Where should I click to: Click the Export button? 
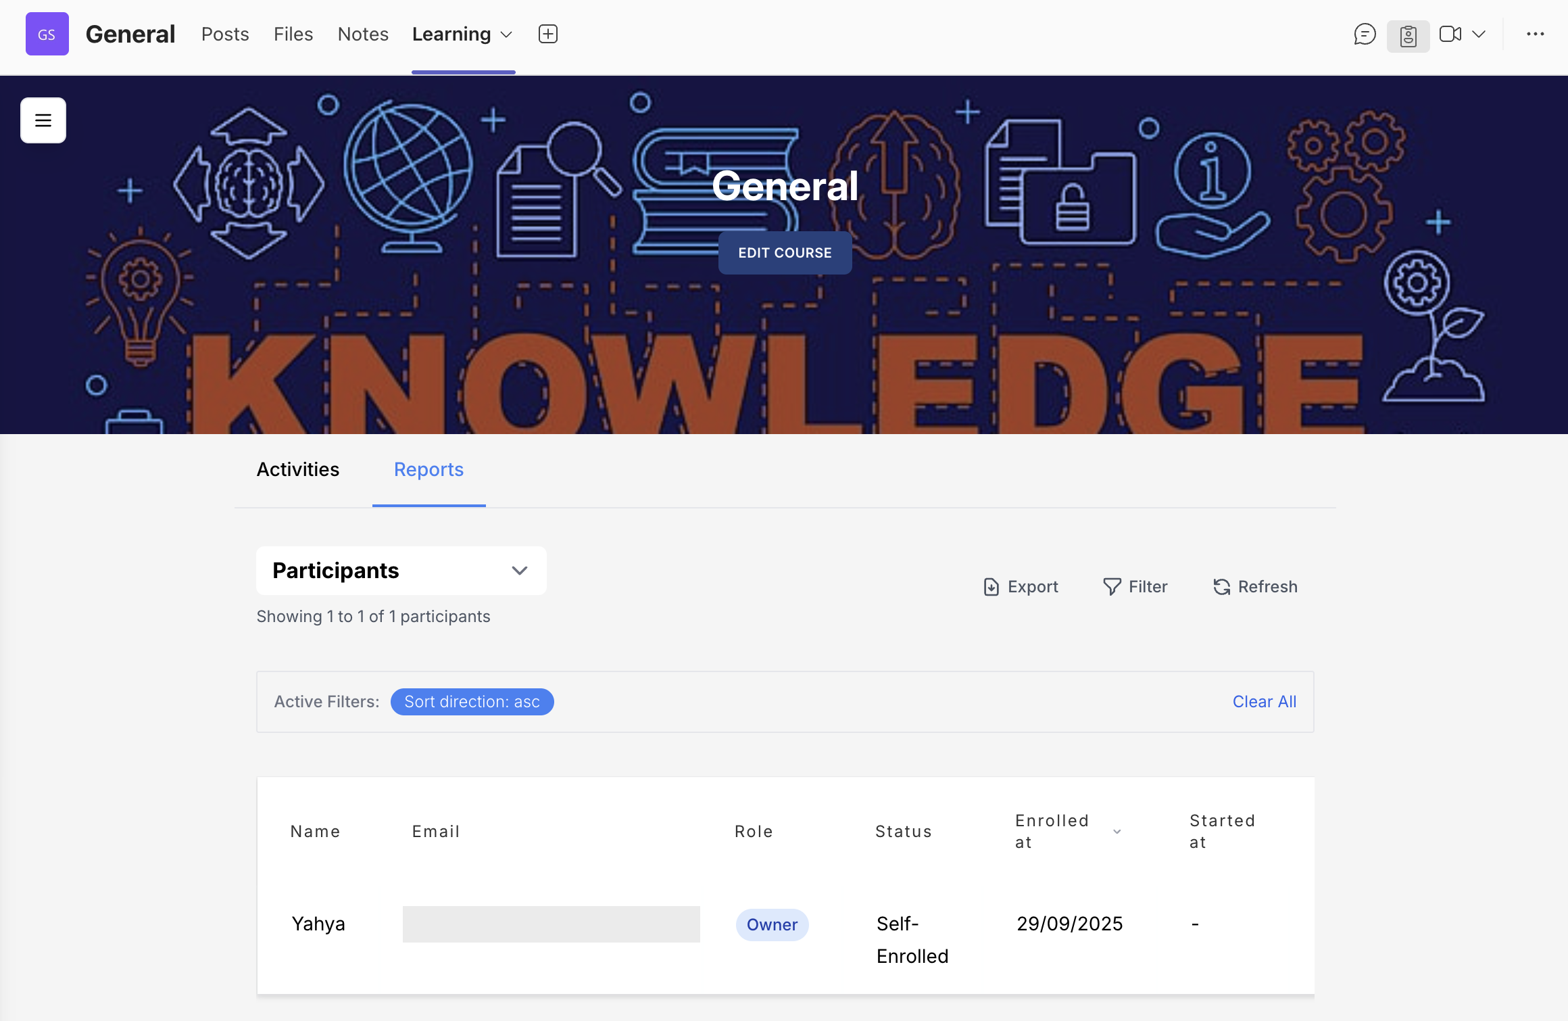[x=1021, y=586]
